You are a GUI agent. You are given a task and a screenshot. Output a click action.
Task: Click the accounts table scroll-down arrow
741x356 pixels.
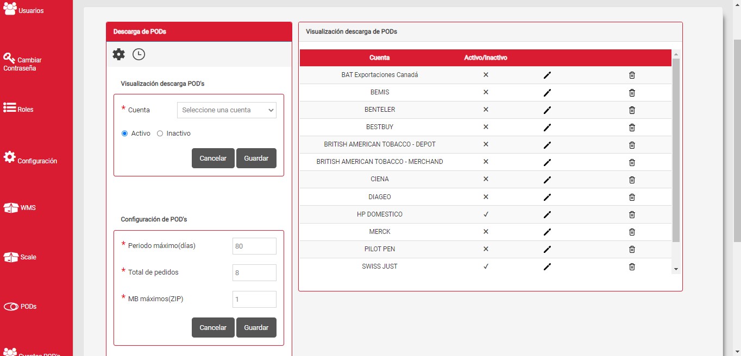[676, 269]
